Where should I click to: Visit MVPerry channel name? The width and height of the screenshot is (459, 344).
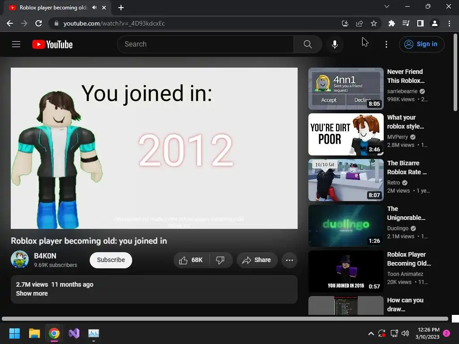[x=398, y=137]
